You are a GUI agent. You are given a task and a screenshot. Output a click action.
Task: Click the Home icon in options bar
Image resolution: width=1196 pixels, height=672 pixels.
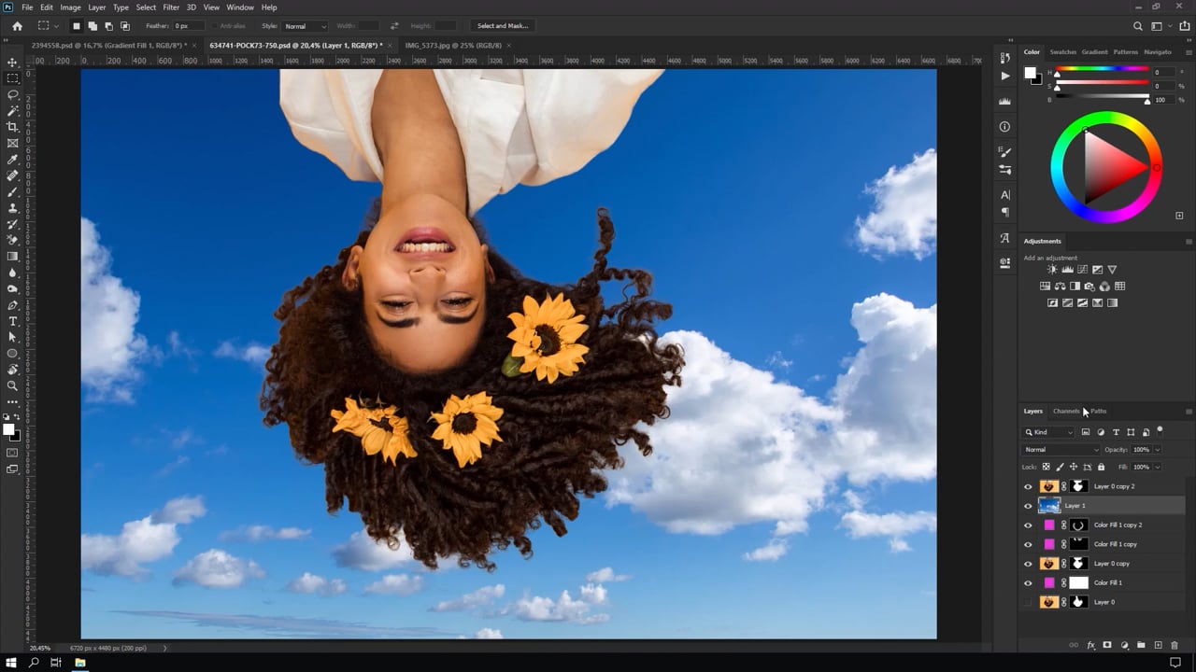pos(17,26)
